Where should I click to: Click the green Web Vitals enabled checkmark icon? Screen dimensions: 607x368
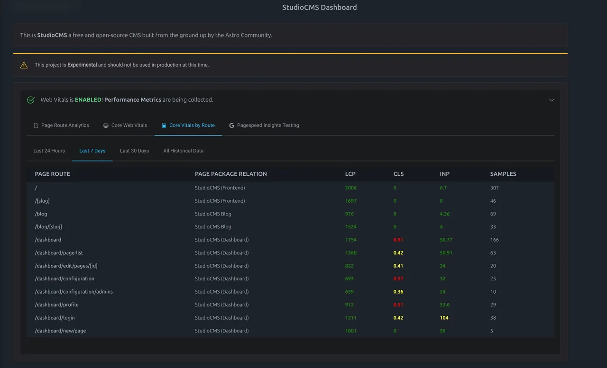pos(31,100)
